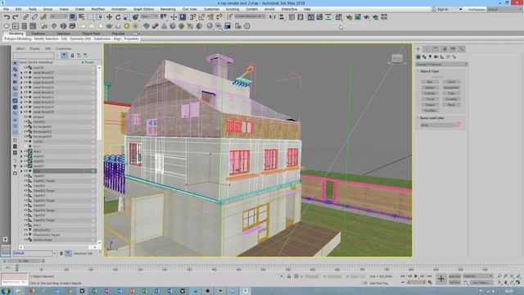Open the Modifiers menu
This screenshot has width=524, height=295.
(x=97, y=9)
